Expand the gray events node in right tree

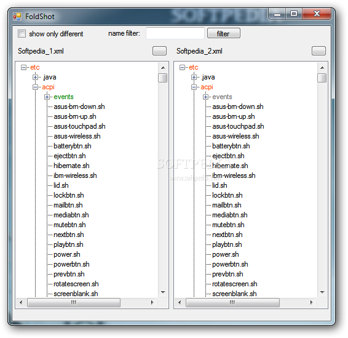(205, 97)
